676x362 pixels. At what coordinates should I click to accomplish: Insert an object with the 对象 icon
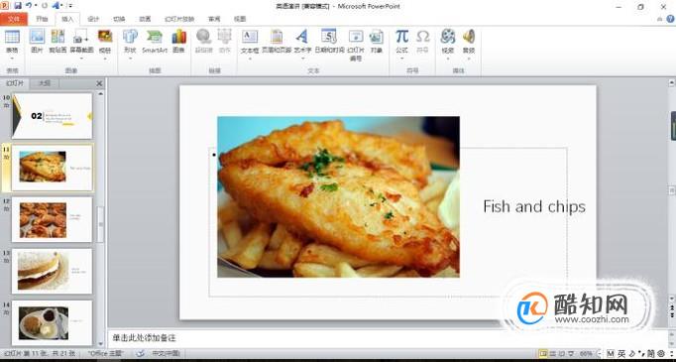[x=377, y=42]
